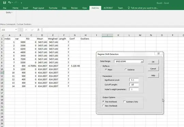
Task: Enable the Summary Only checkbox
Action: (124, 102)
